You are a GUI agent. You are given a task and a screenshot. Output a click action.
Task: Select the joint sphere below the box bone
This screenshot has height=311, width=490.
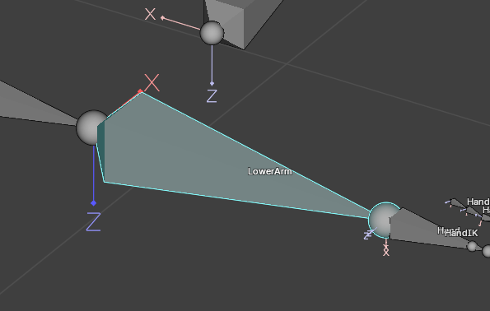212,33
